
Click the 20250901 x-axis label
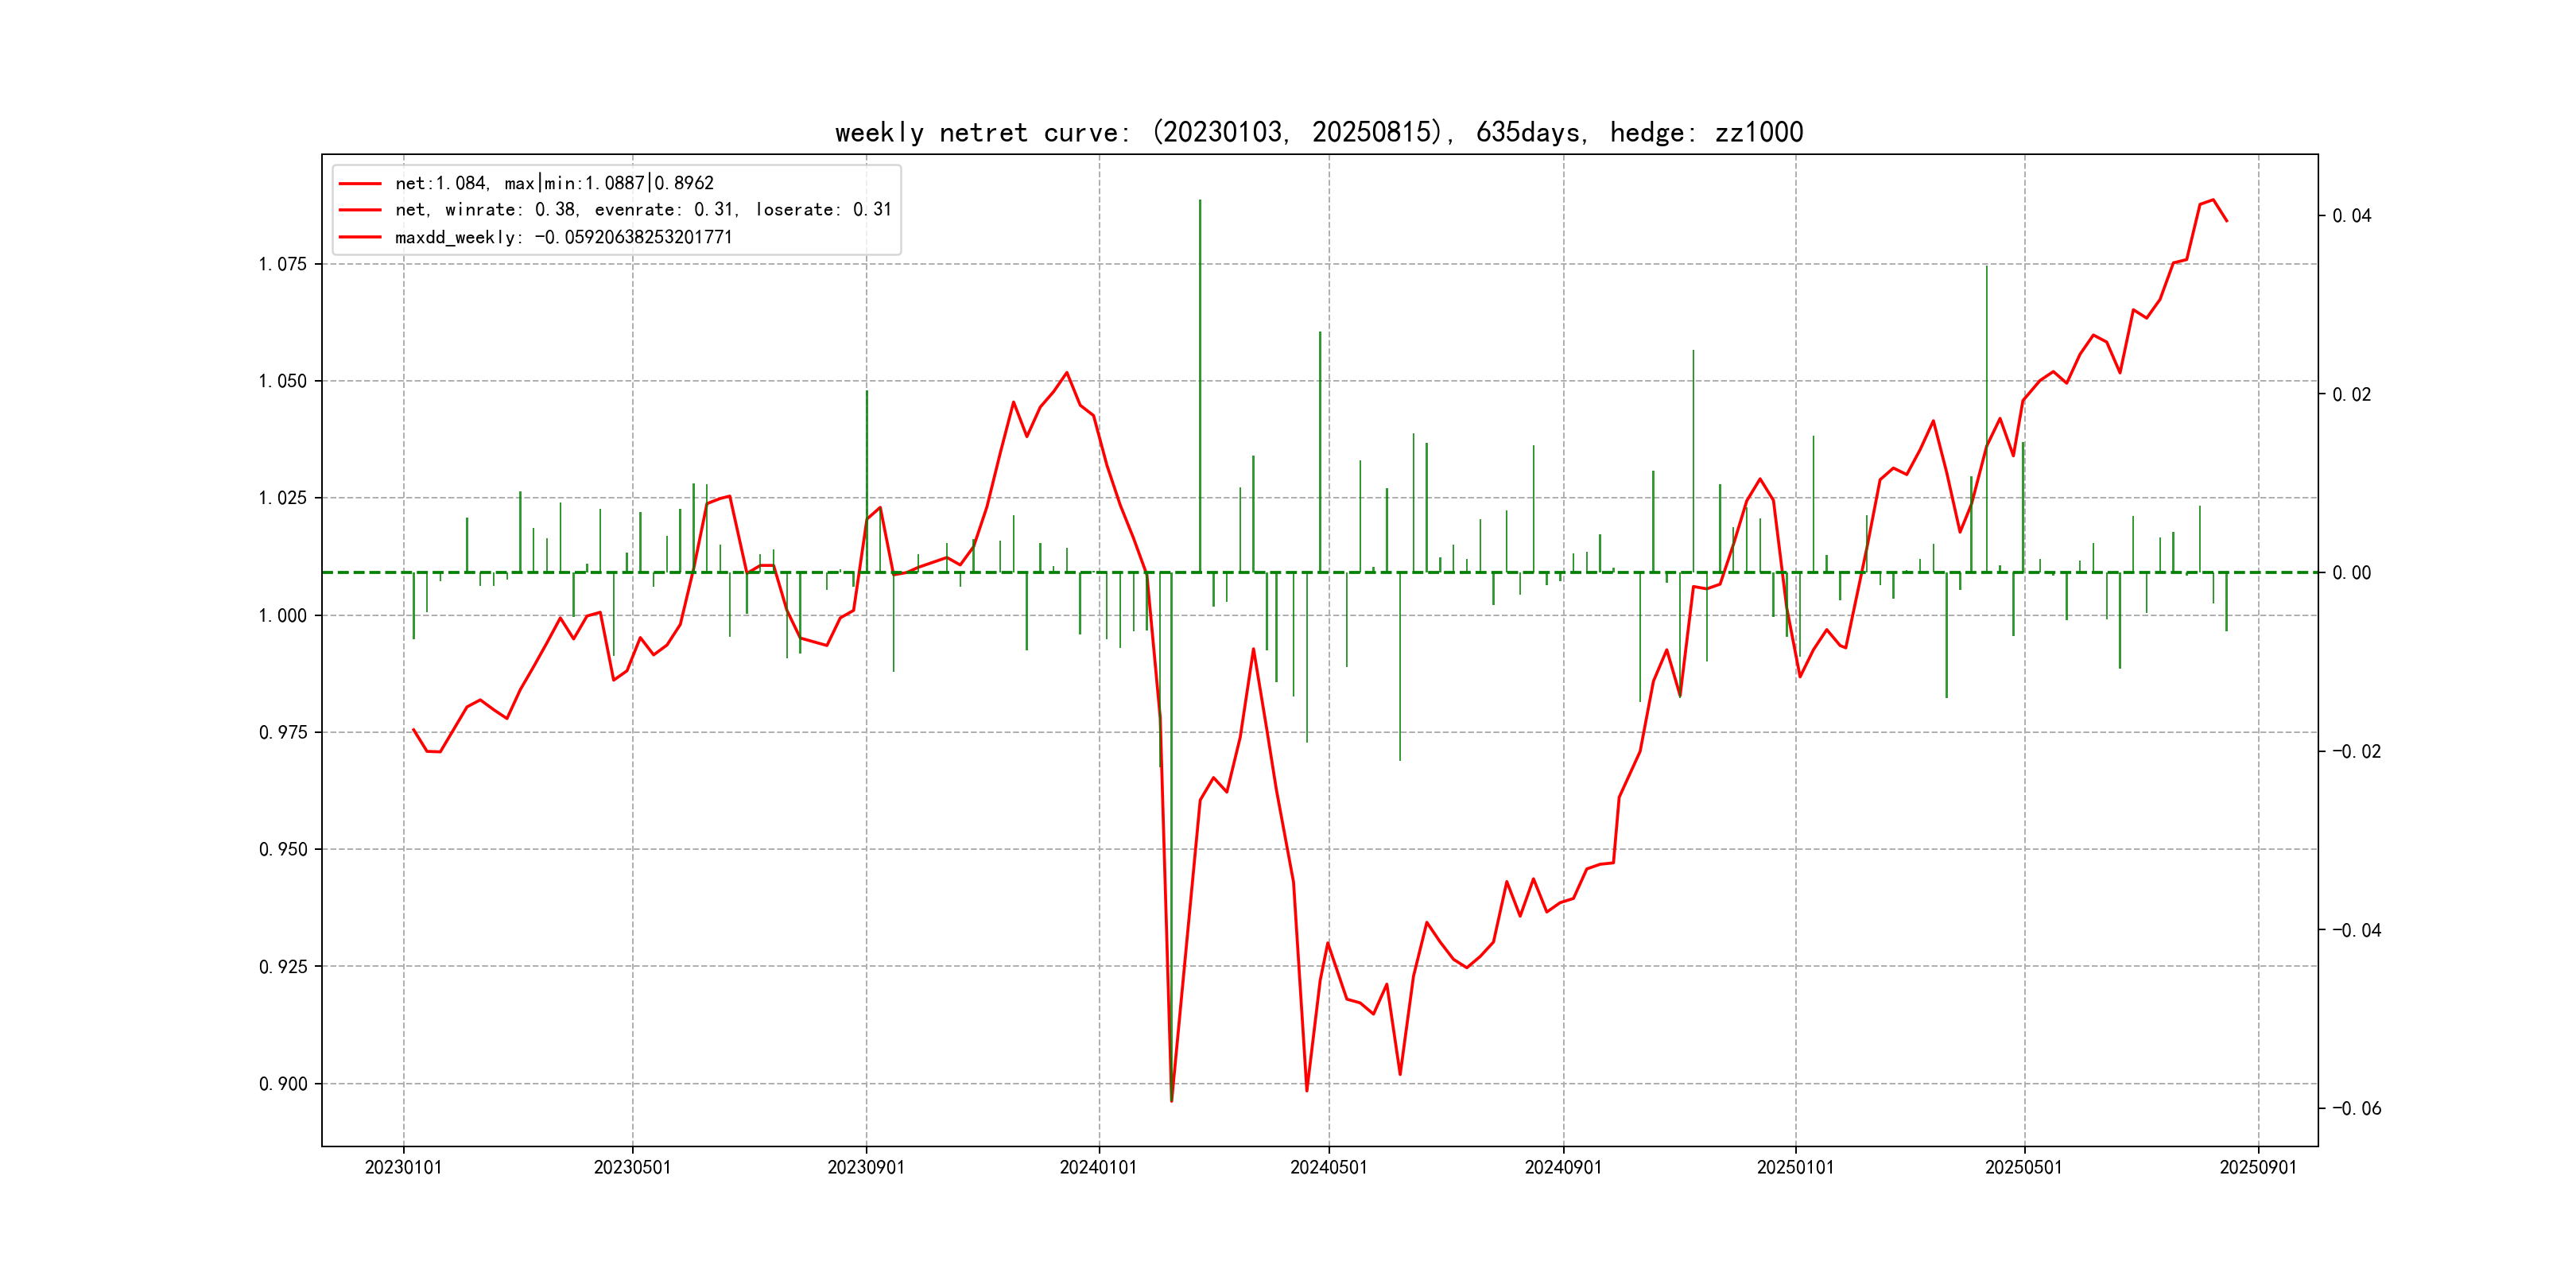point(2258,1167)
